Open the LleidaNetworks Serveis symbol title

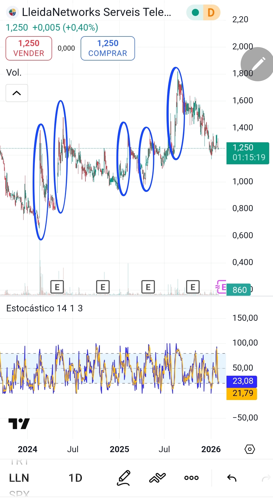click(x=96, y=12)
